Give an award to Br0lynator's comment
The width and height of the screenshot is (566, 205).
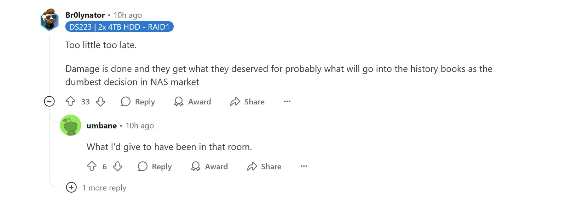pos(192,102)
